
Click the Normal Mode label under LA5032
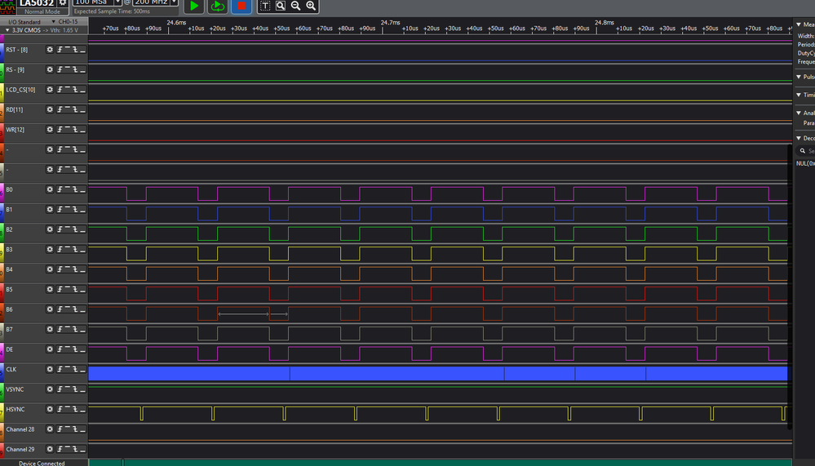[x=42, y=11]
